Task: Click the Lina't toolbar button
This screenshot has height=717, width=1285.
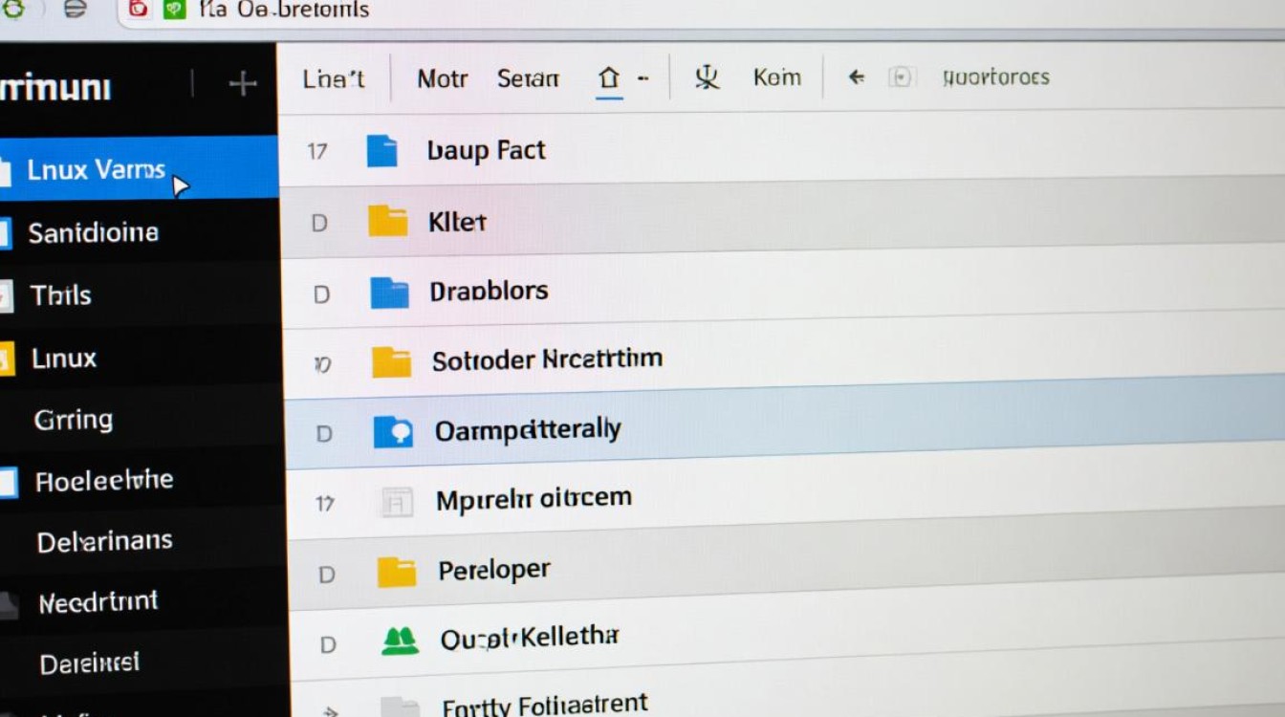Action: pyautogui.click(x=334, y=78)
